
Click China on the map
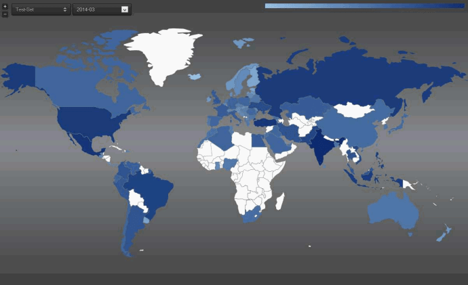click(352, 127)
